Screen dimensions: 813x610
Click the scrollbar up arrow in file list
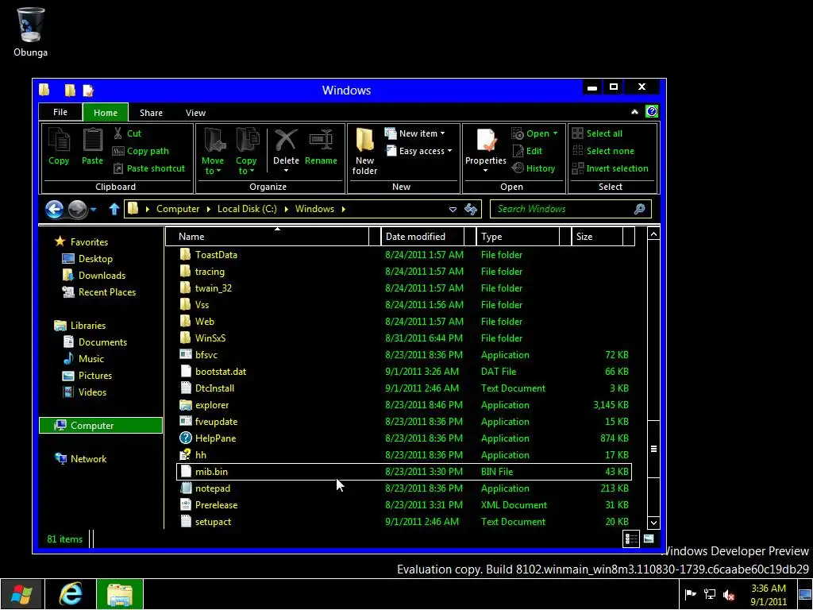(653, 234)
